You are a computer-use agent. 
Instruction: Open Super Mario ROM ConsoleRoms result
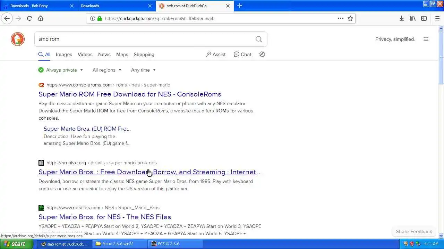tap(130, 94)
